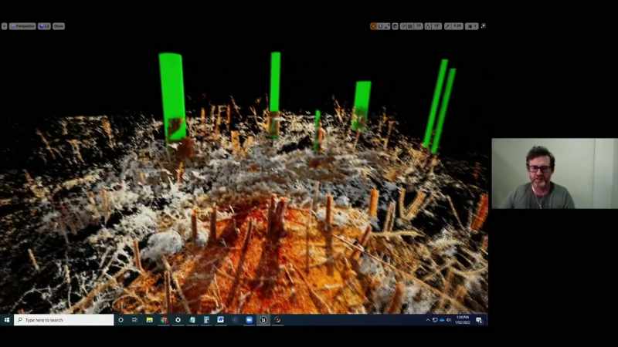This screenshot has width=618, height=347.
Task: Open Word from the Windows taskbar
Action: pos(220,320)
